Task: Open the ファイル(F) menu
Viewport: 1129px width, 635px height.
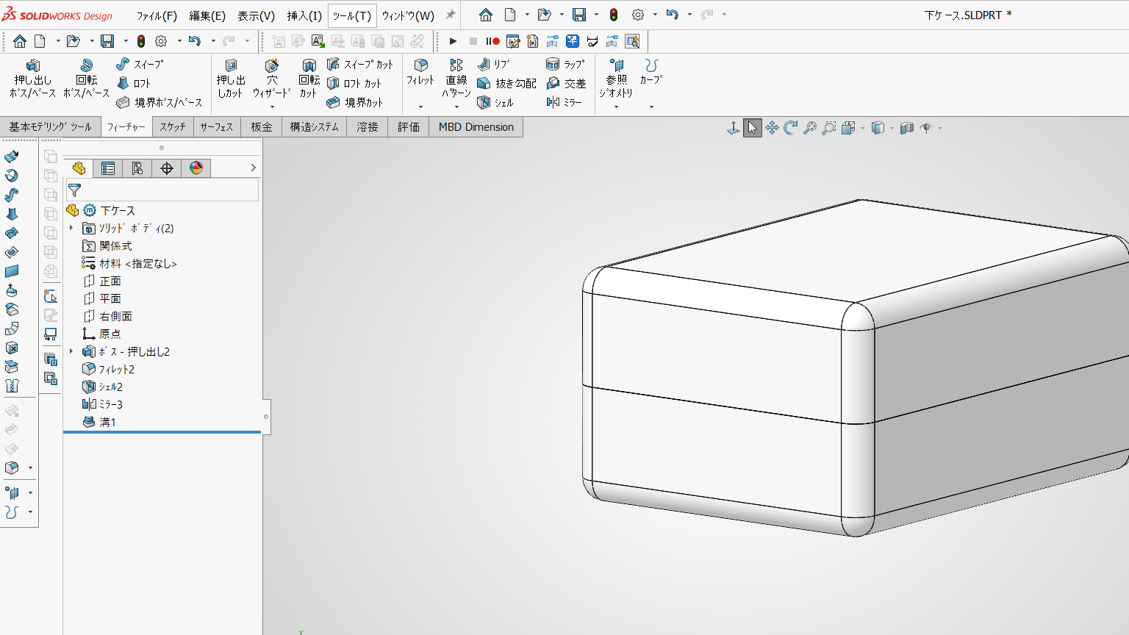Action: (157, 15)
